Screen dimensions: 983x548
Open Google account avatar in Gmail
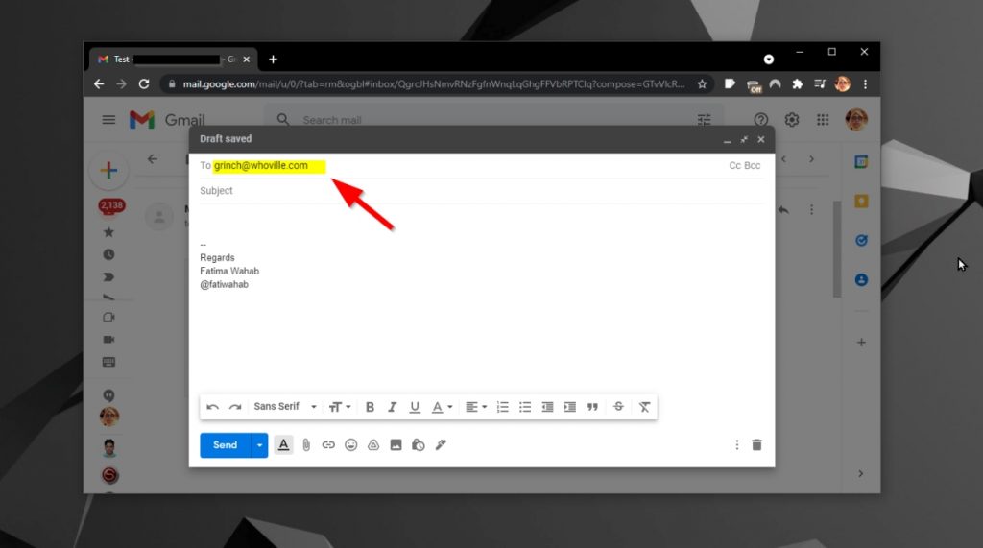(856, 119)
